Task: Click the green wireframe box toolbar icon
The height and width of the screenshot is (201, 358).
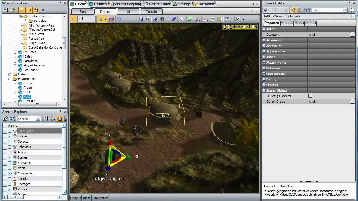Action: [x=190, y=19]
